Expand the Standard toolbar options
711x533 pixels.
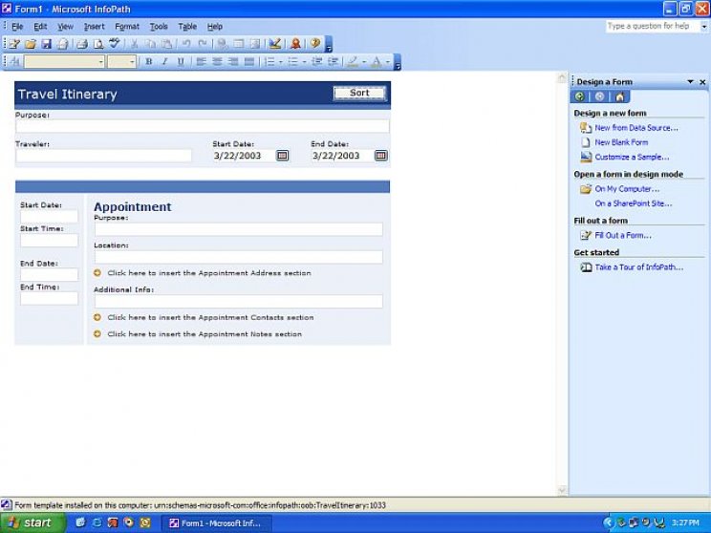(x=329, y=44)
